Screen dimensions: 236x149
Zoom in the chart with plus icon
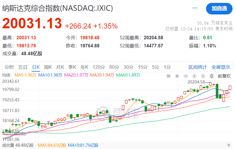pos(177,76)
